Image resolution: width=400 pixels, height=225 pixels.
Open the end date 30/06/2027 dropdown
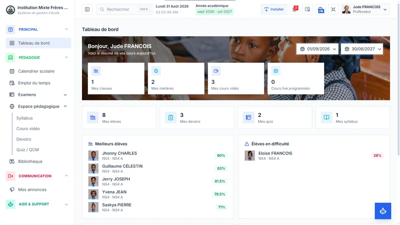click(x=362, y=49)
